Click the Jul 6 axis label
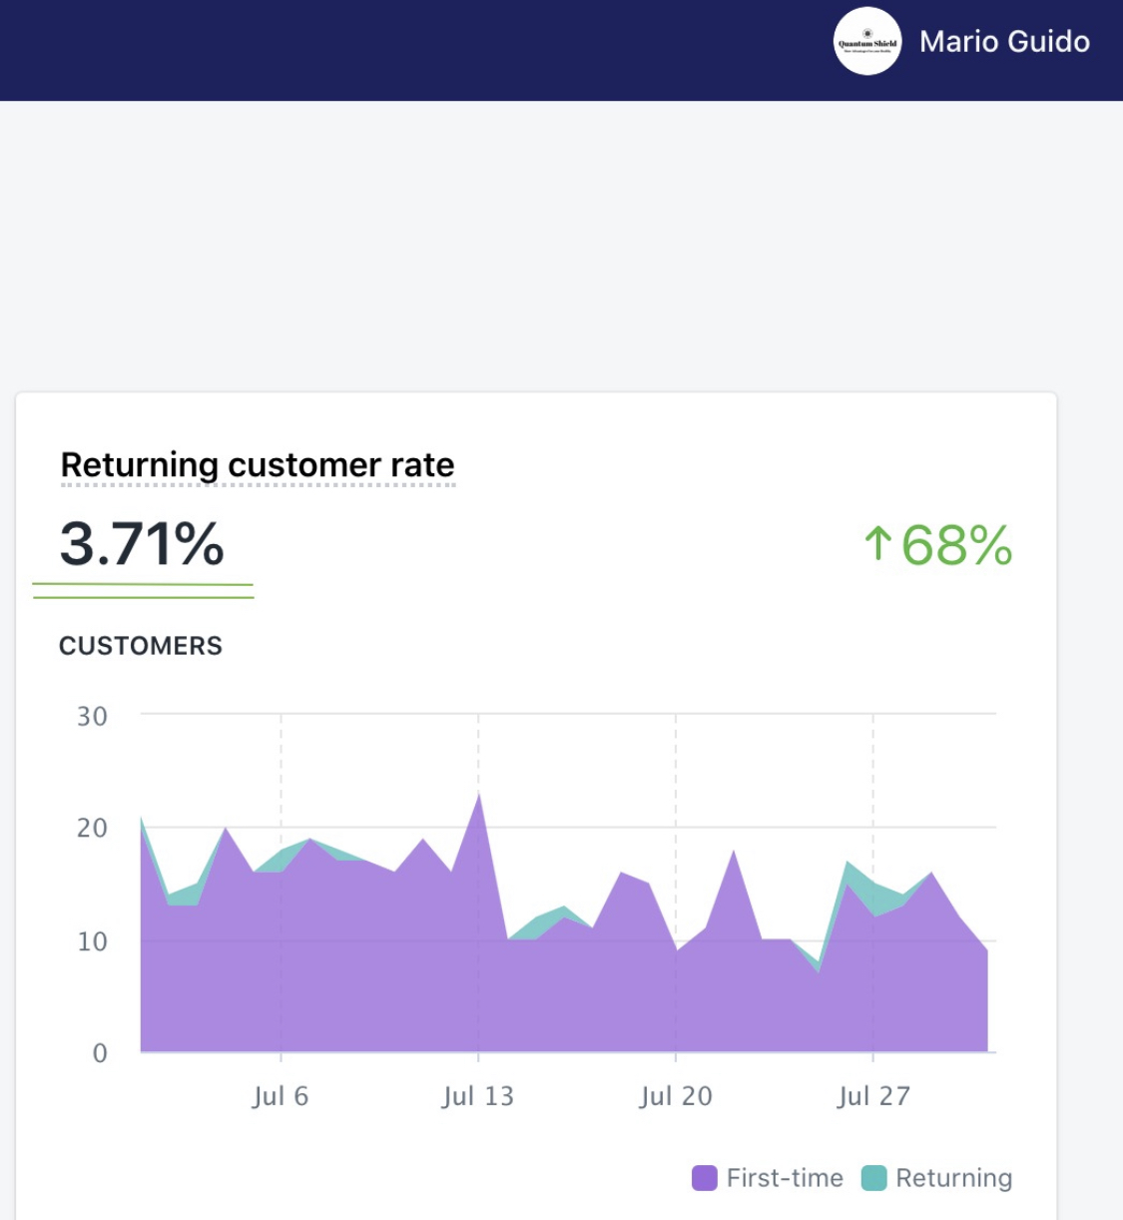Viewport: 1123px width, 1220px height. [281, 1096]
